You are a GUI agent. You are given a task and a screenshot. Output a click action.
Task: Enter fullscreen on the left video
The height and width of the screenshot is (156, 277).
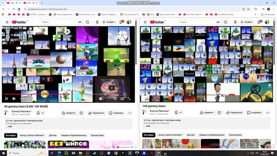point(129,99)
